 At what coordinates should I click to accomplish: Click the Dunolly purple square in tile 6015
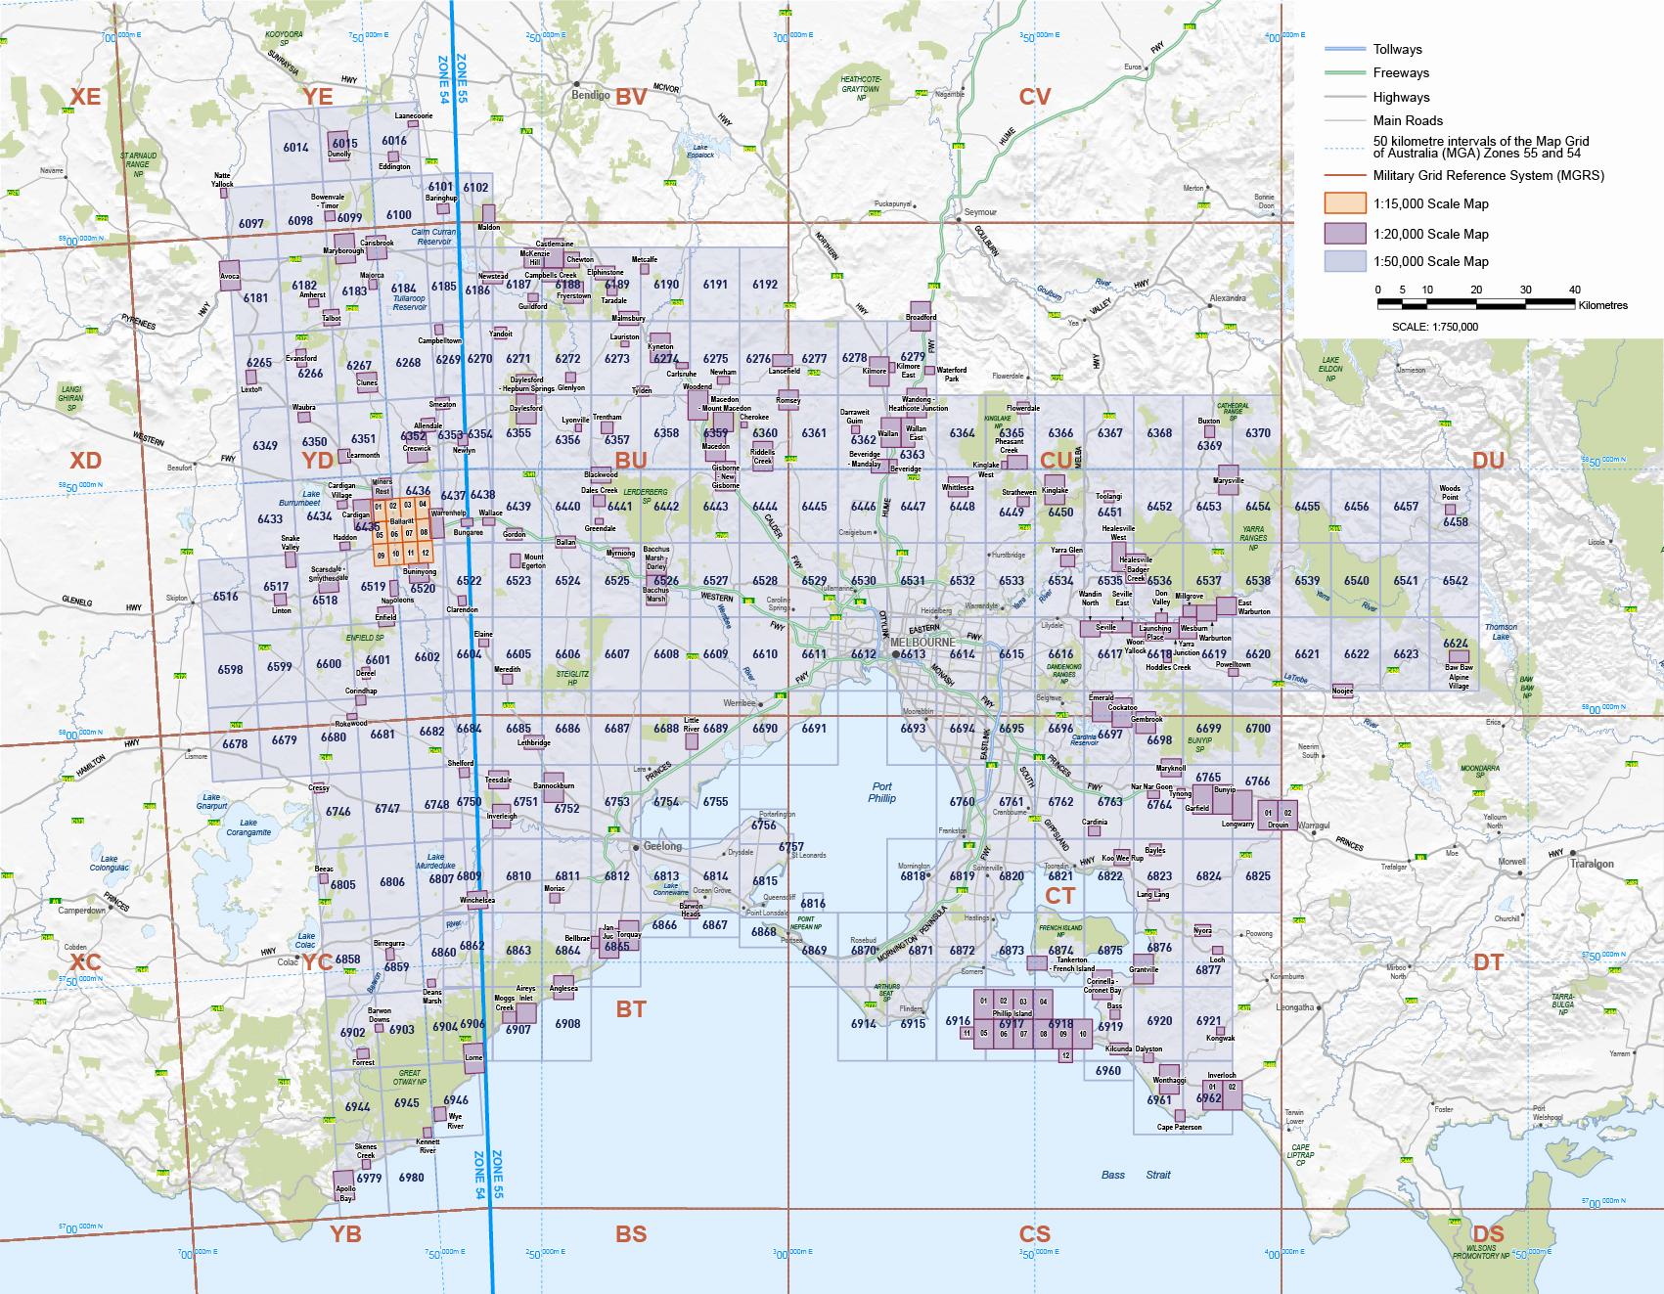point(338,142)
